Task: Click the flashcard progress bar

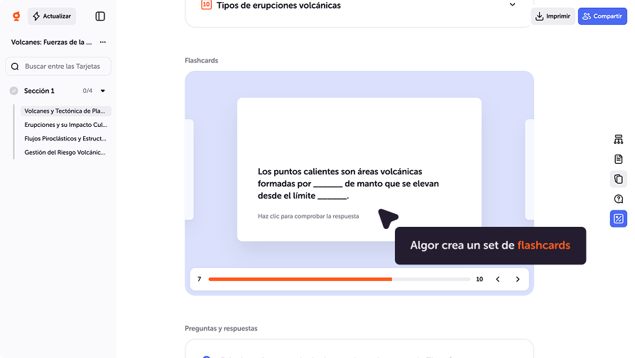Action: click(x=339, y=279)
